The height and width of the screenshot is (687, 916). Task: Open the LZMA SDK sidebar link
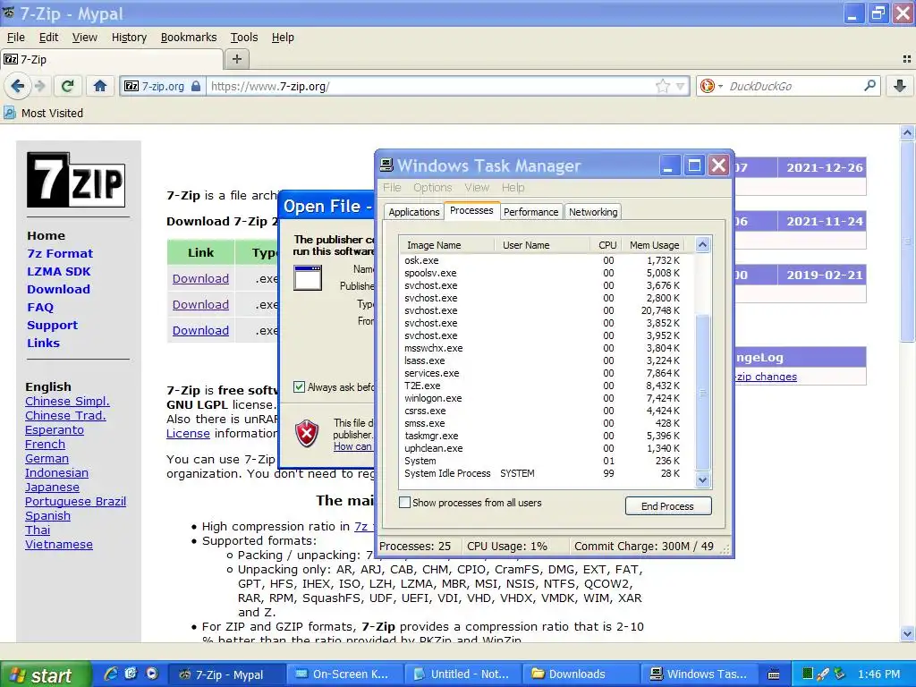pos(58,272)
